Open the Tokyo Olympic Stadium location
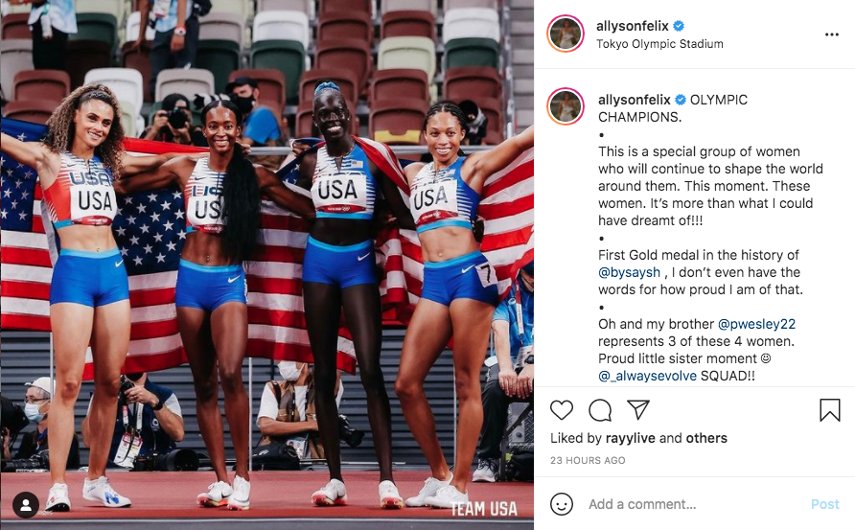The width and height of the screenshot is (855, 530). [x=659, y=44]
